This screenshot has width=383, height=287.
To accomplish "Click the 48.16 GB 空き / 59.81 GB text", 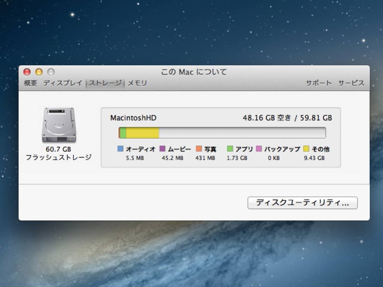I will click(287, 118).
